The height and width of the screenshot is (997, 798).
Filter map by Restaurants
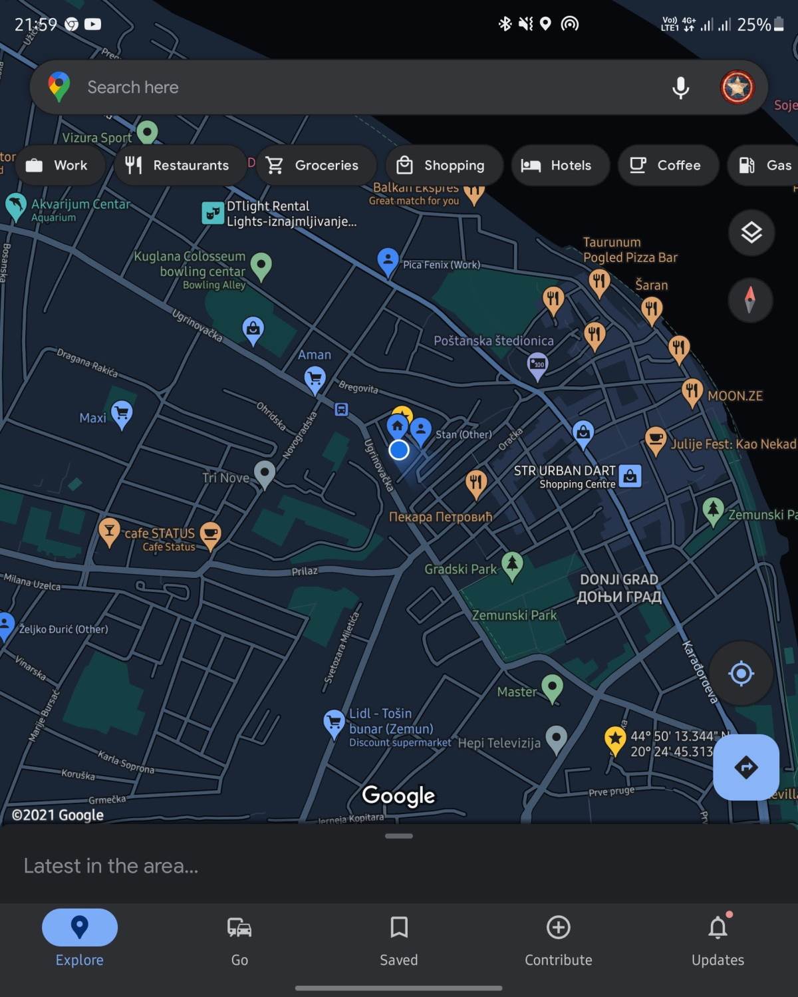180,165
